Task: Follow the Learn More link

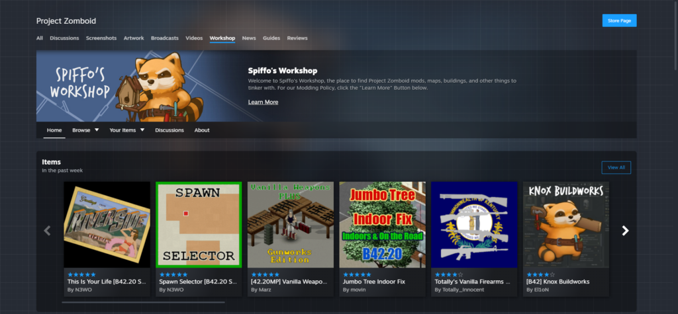Action: pyautogui.click(x=263, y=102)
